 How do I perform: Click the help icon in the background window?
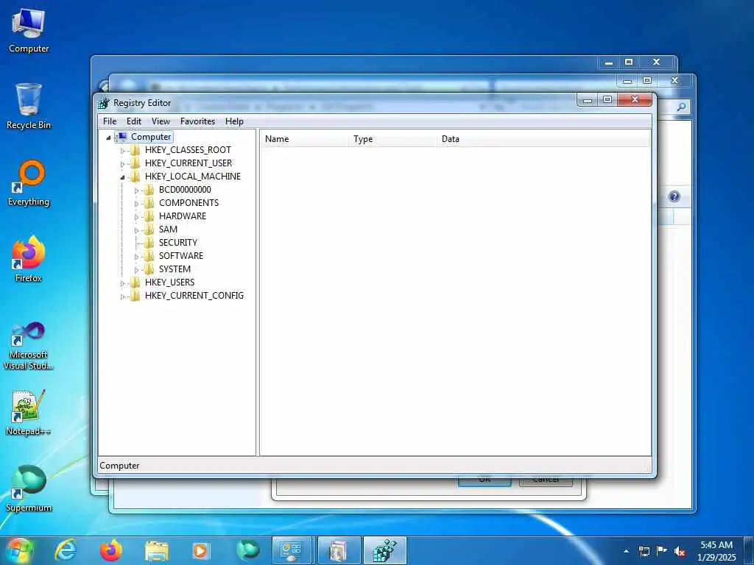[674, 196]
